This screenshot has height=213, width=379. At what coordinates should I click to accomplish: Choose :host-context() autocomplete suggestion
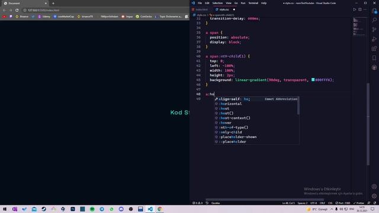[256, 118]
